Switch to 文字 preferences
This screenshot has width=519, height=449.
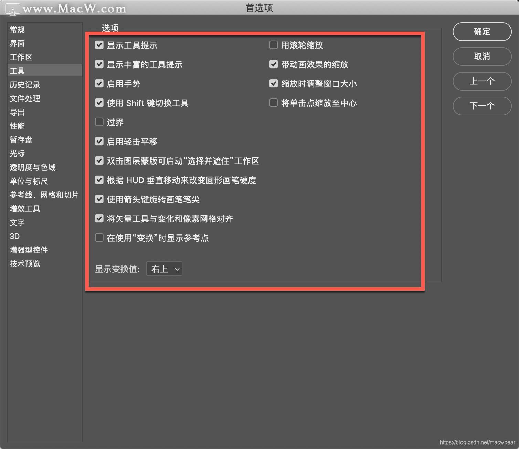45,222
